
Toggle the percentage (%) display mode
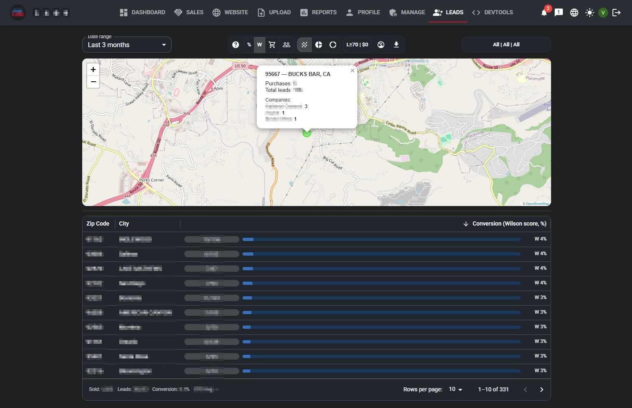tap(249, 45)
